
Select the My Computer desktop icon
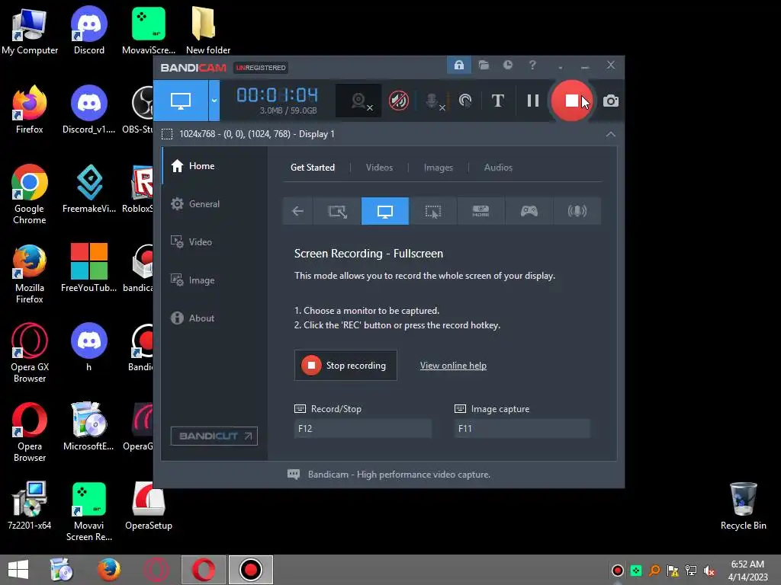point(30,30)
